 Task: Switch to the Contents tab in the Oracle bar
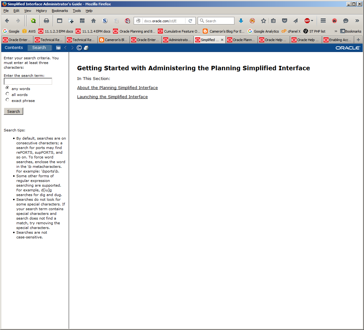tap(14, 48)
